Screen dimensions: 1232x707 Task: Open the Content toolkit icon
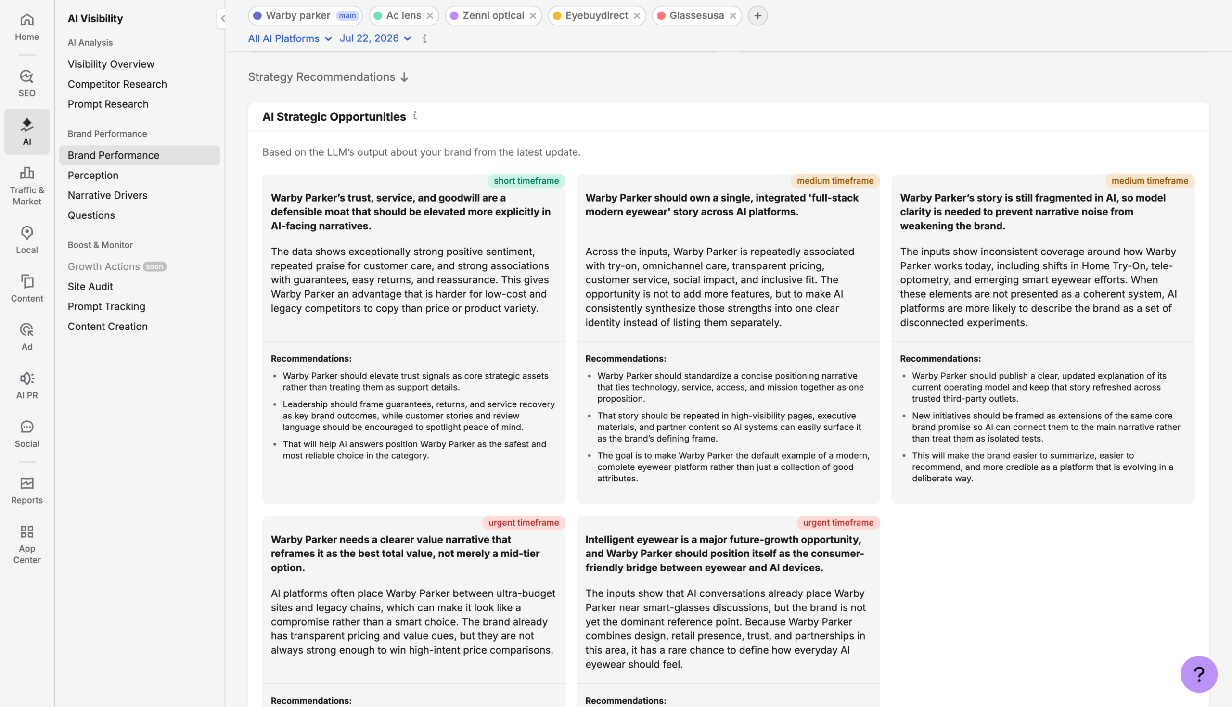27,282
